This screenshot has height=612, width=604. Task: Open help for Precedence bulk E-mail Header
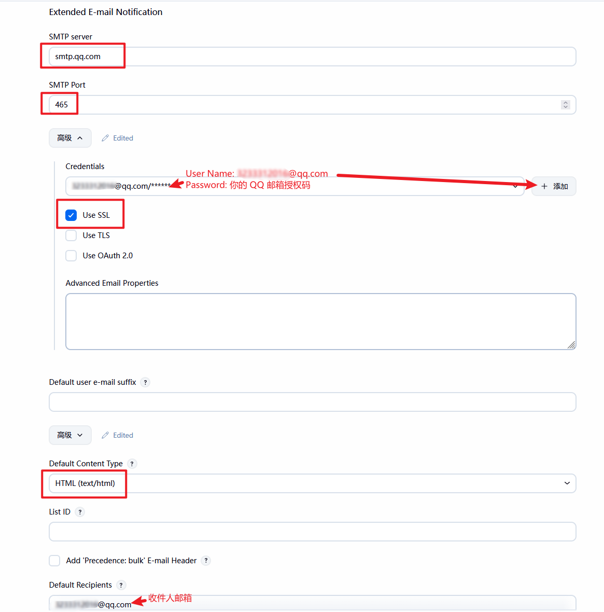206,561
